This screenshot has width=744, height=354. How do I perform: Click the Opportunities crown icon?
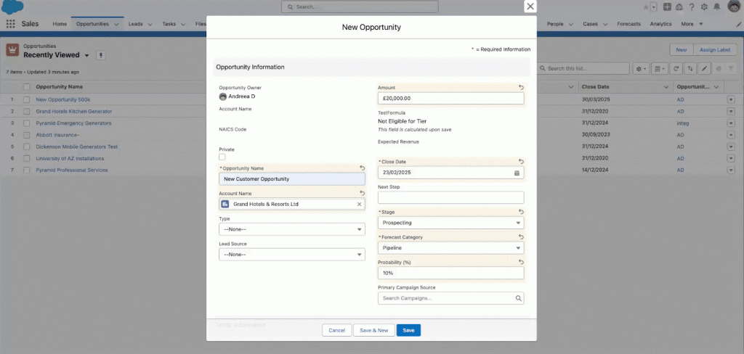coord(12,50)
